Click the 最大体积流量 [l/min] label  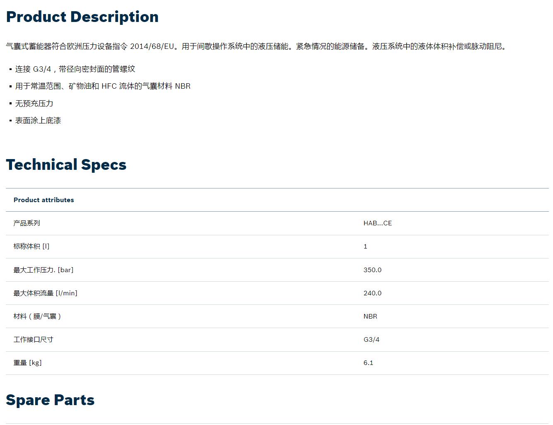point(45,293)
